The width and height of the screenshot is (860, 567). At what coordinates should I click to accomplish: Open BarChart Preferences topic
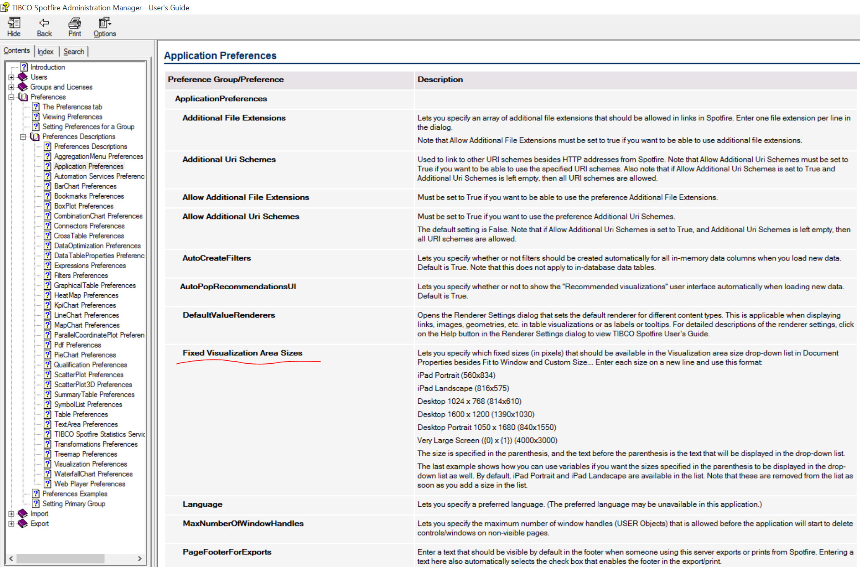coord(85,186)
